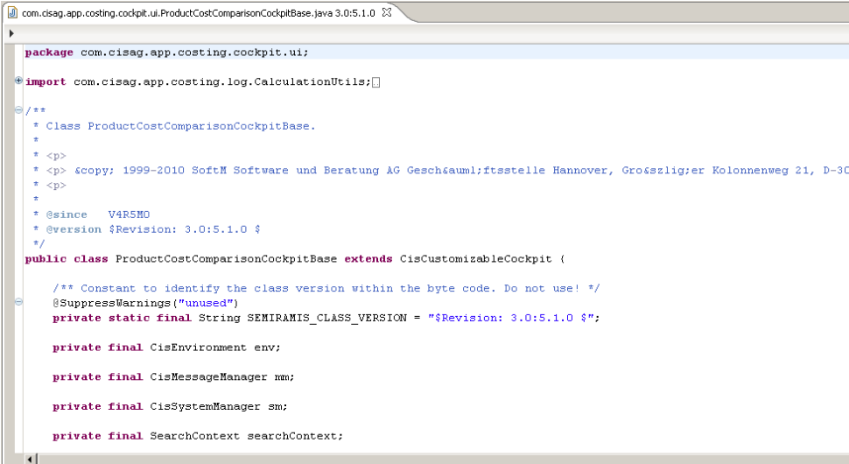This screenshot has height=464, width=849.
Task: Click CalculationUtils in the import line
Action: click(x=319, y=82)
